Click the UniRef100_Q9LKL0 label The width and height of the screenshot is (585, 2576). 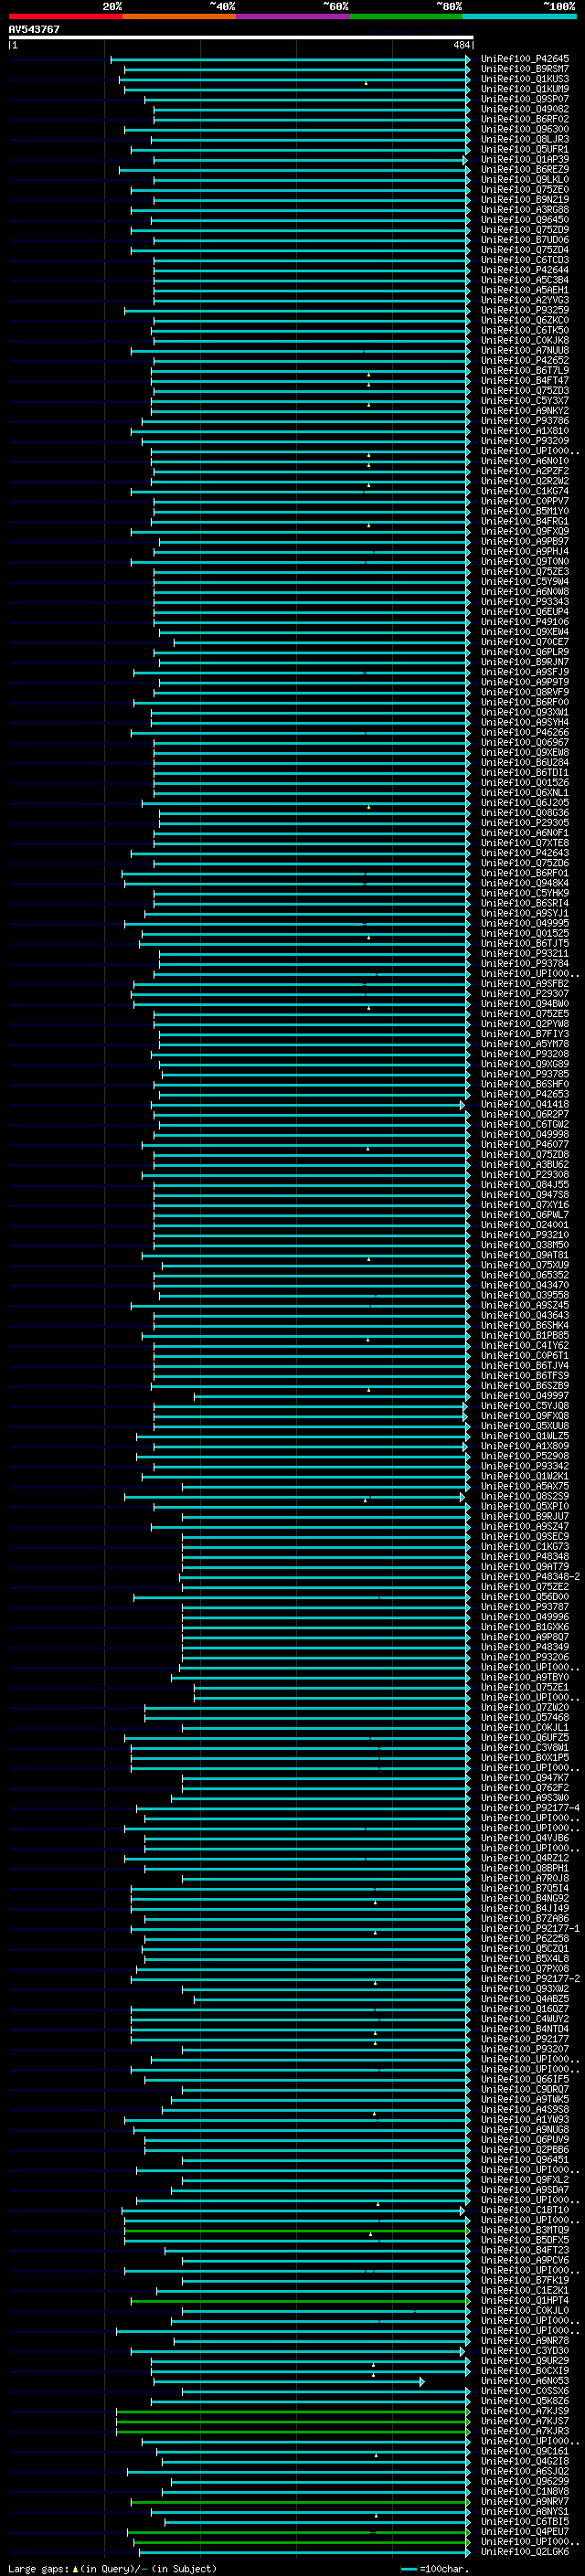(x=525, y=179)
